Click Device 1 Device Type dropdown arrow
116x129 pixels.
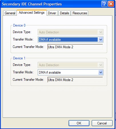pos(101,65)
